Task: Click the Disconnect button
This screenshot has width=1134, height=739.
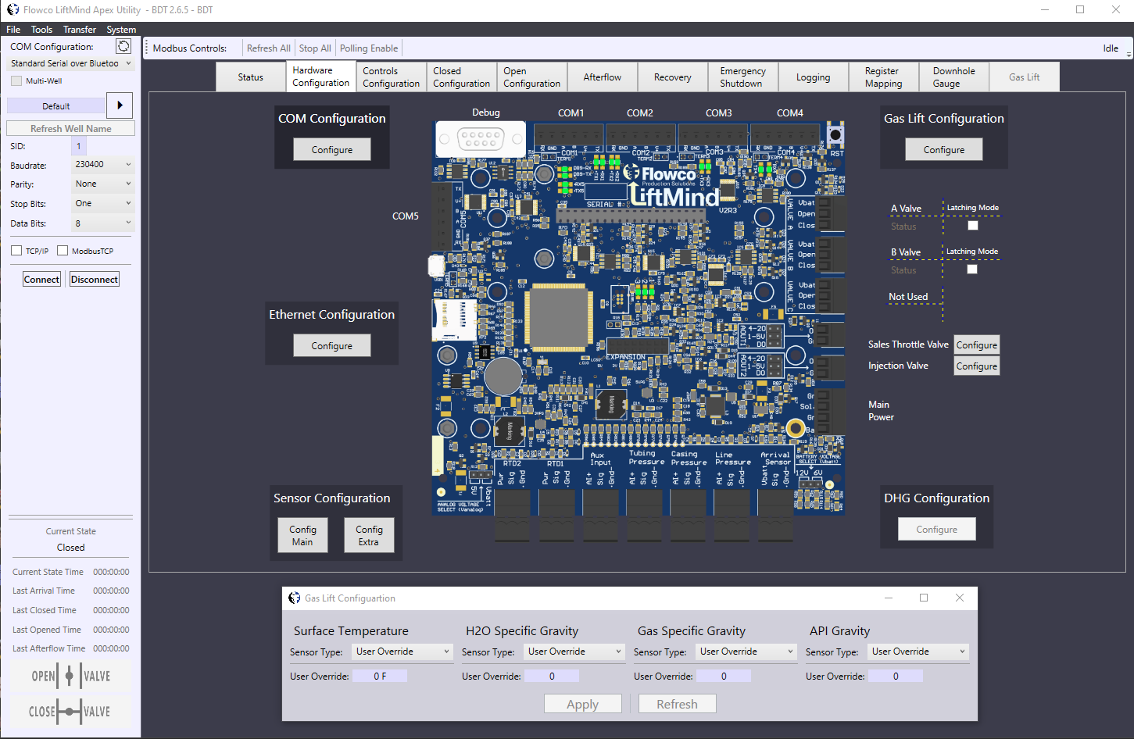Action: [x=95, y=280]
